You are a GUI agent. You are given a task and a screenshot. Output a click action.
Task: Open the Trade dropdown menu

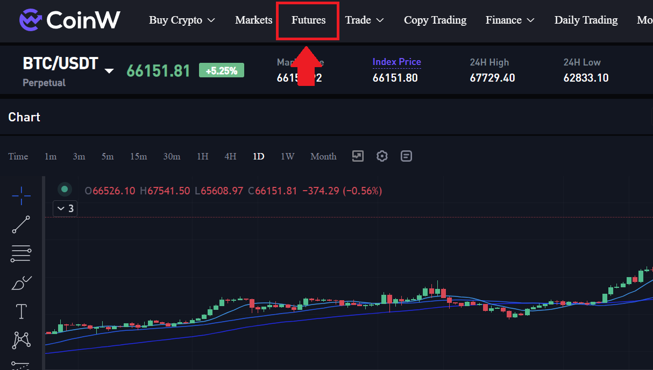point(364,20)
